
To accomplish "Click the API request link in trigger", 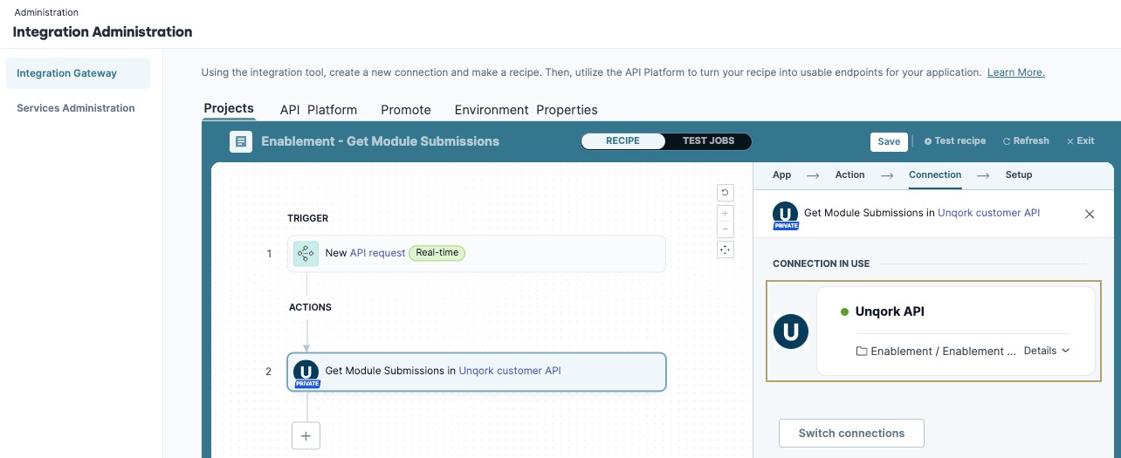I will click(377, 253).
